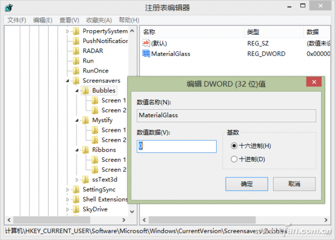Select the MaterialGlass value name
This screenshot has width=335, height=240.
click(171, 54)
